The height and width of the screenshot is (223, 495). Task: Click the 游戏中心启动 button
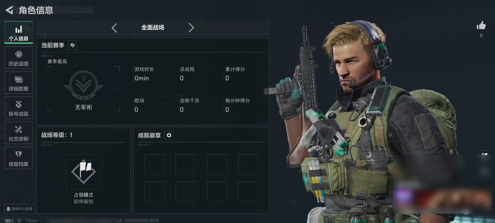point(19,209)
